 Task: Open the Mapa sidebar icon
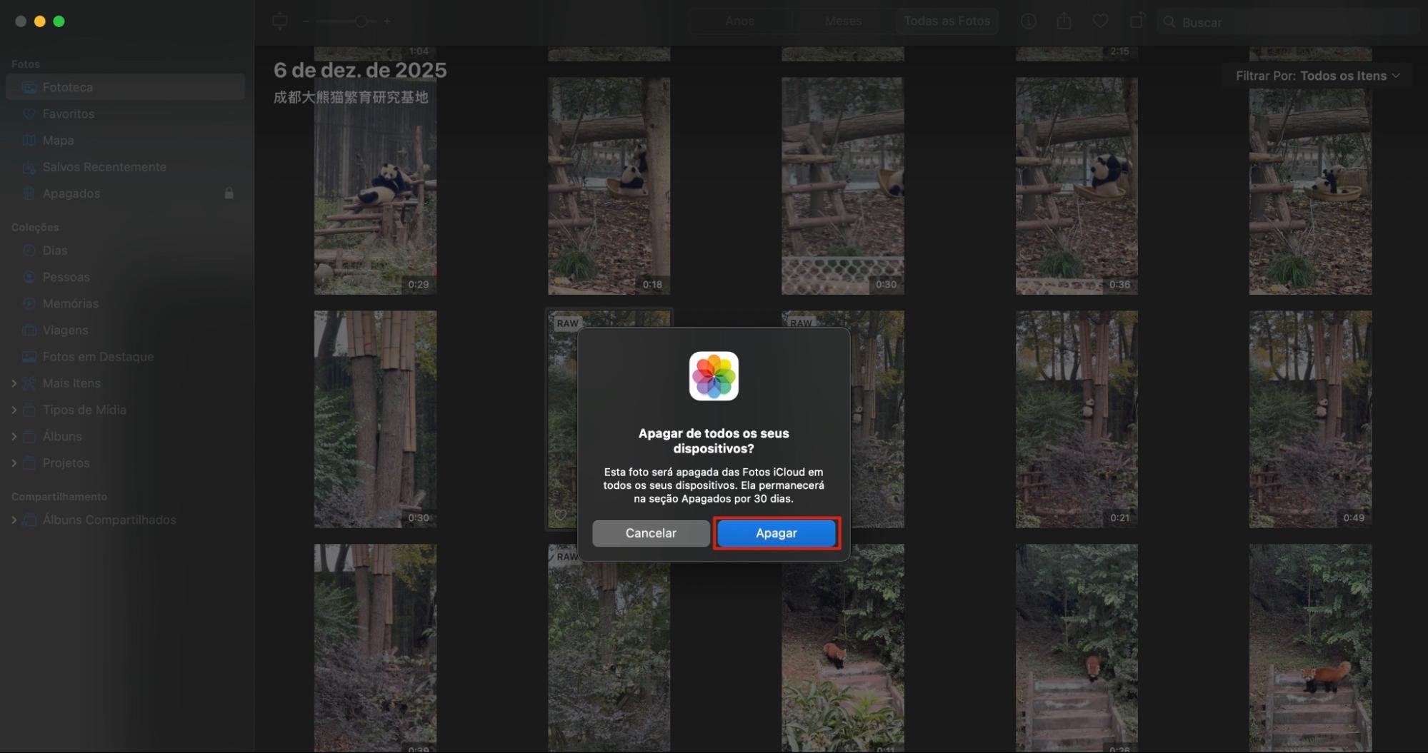pyautogui.click(x=29, y=140)
